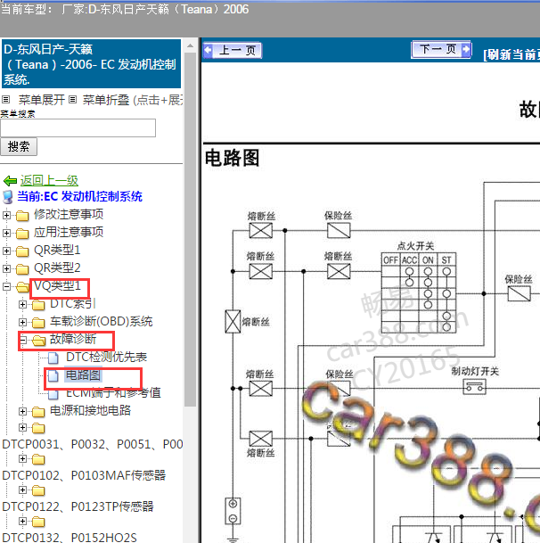The height and width of the screenshot is (543, 540).
Task: Click 菜单展开 expand-all option
Action: 42,100
